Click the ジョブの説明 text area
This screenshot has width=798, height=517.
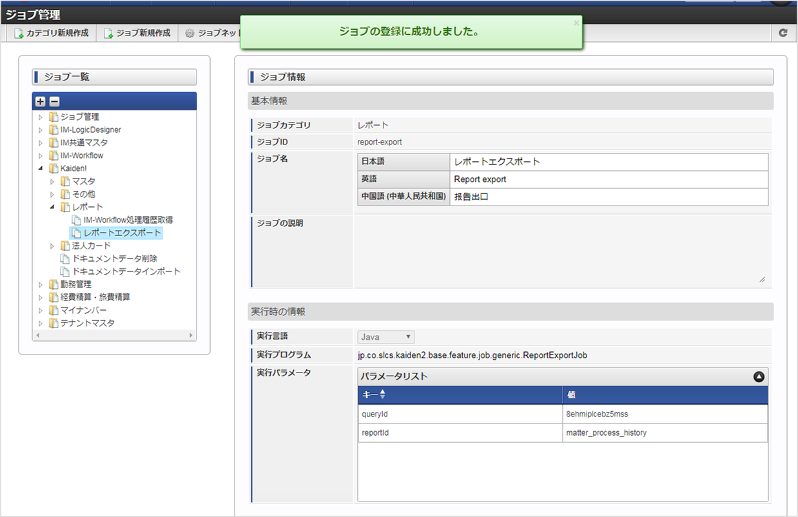(562, 251)
